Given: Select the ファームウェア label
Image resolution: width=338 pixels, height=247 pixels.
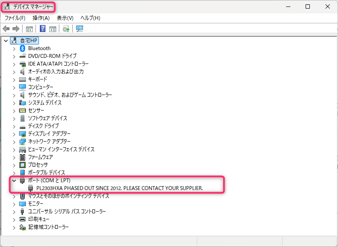Looking at the screenshot, I should coord(41,157).
